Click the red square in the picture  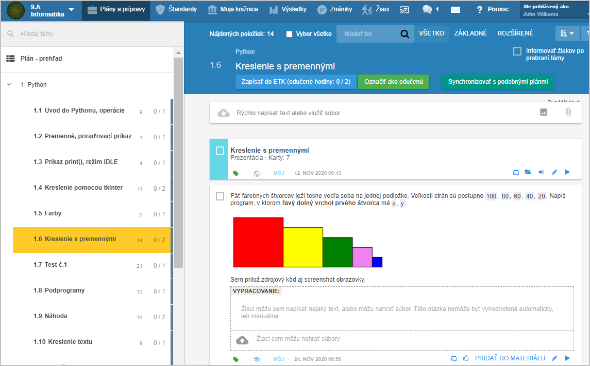[258, 242]
